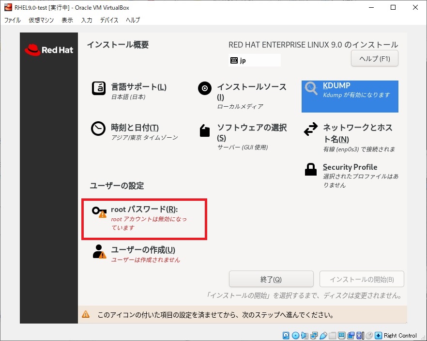
Task: Click the 'ユーザーの設定' section heading
Action: [x=117, y=186]
